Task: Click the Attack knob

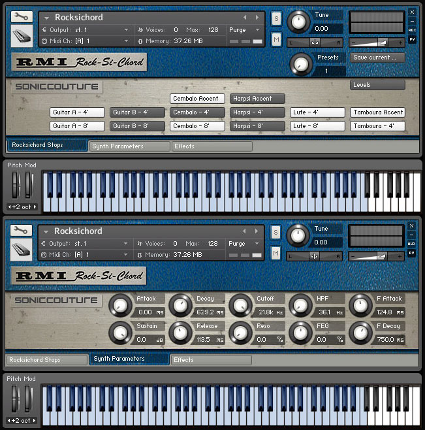Action: [x=119, y=305]
